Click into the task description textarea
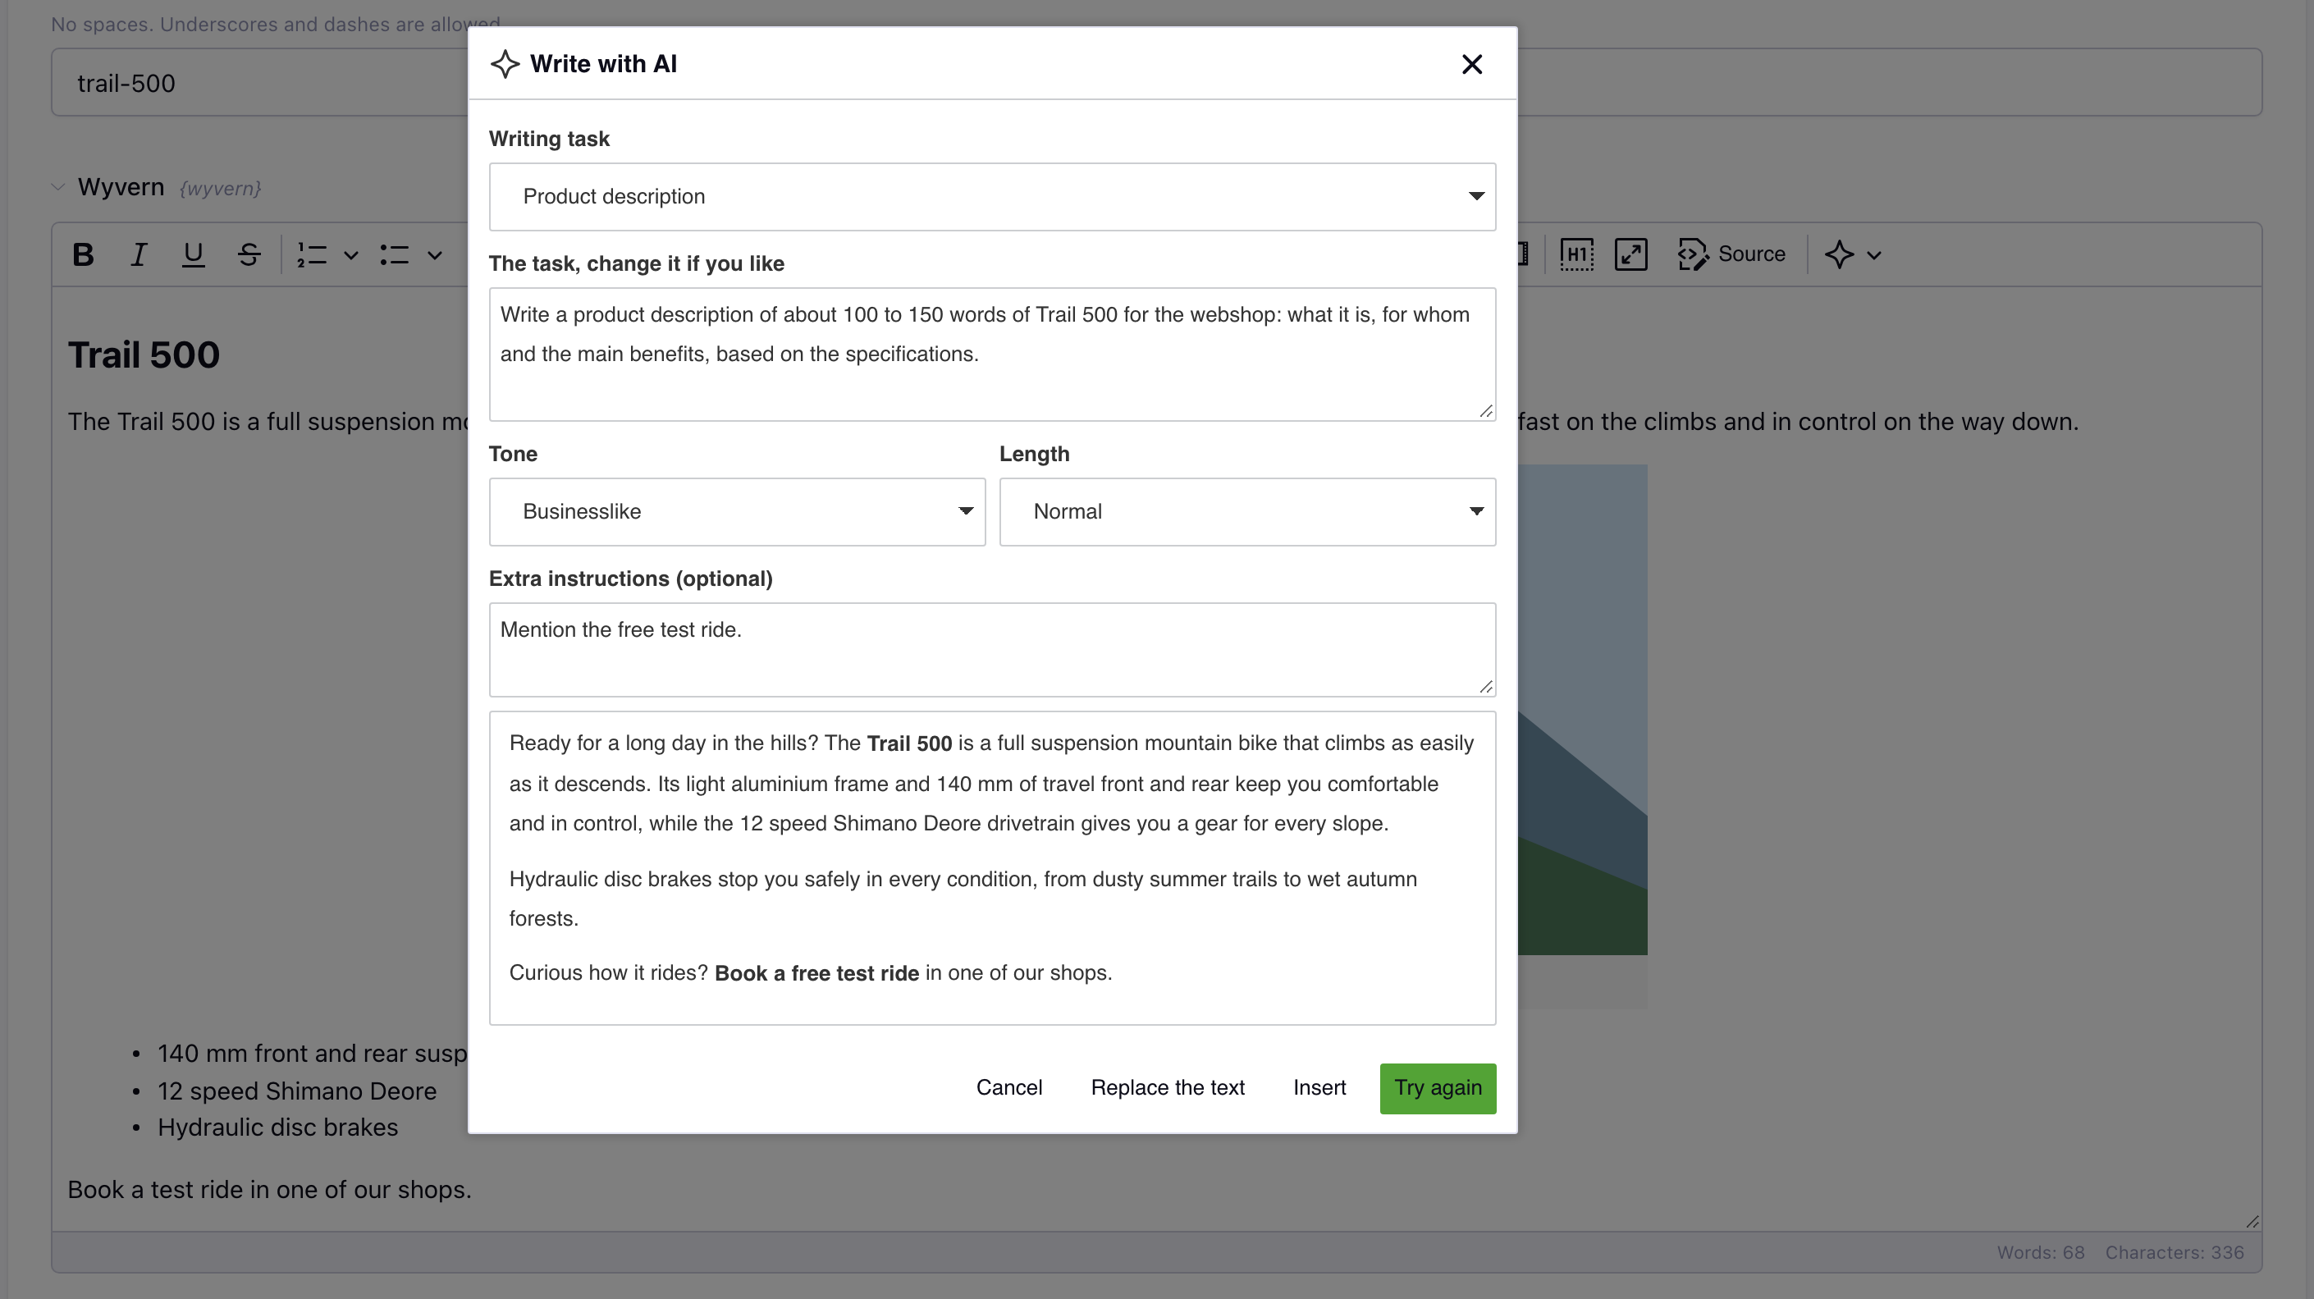The image size is (2314, 1299). click(992, 354)
